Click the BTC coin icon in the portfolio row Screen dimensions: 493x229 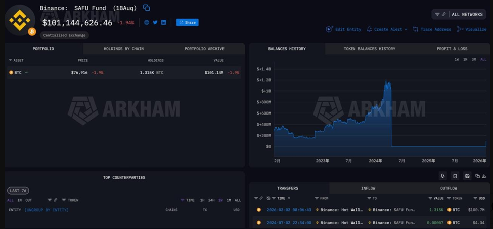[11, 73]
